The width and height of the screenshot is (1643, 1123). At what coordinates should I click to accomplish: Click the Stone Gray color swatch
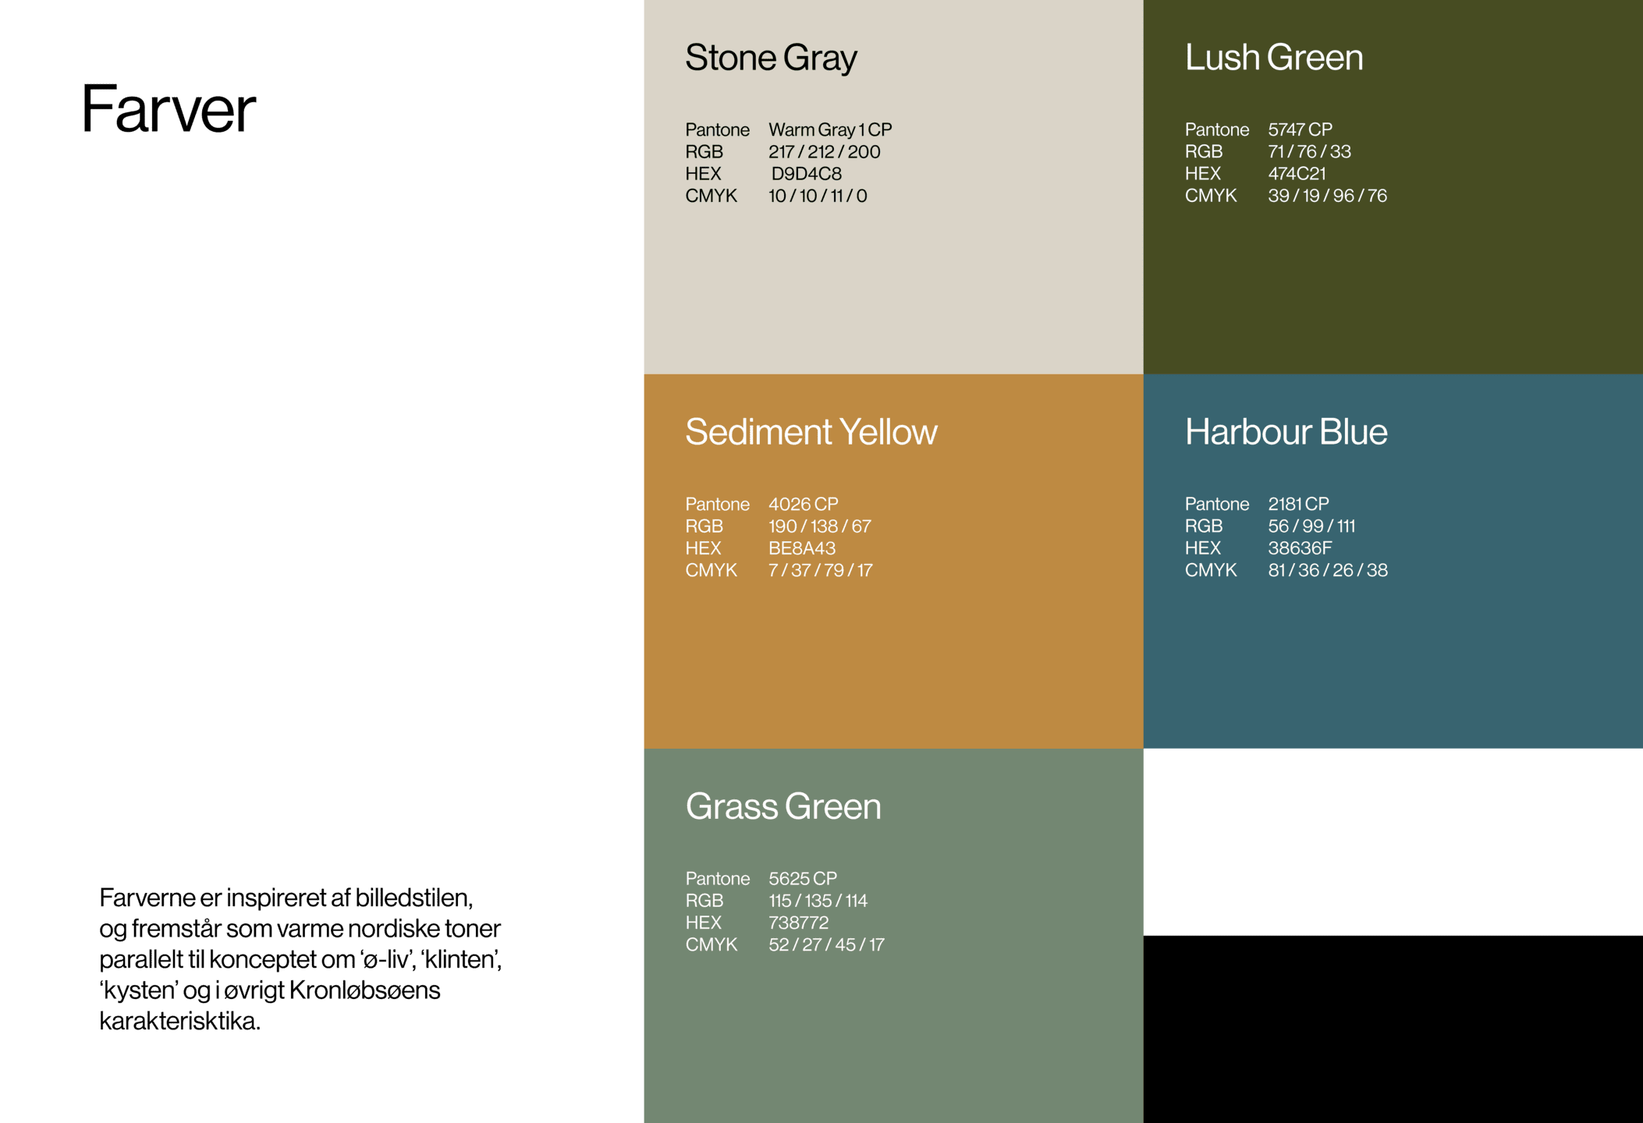click(893, 289)
